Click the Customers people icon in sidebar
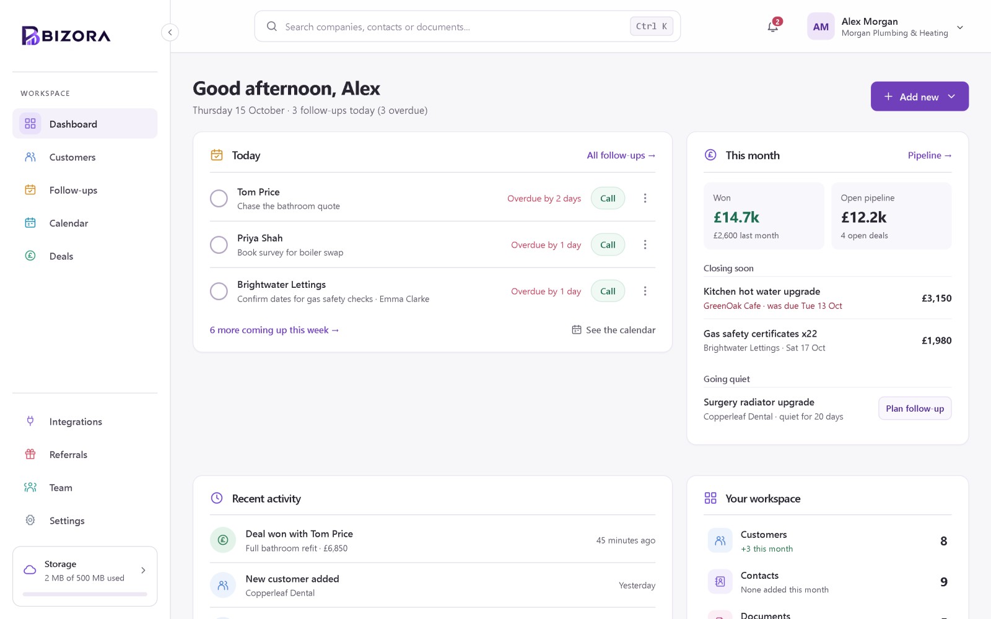Image resolution: width=991 pixels, height=619 pixels. [x=30, y=157]
